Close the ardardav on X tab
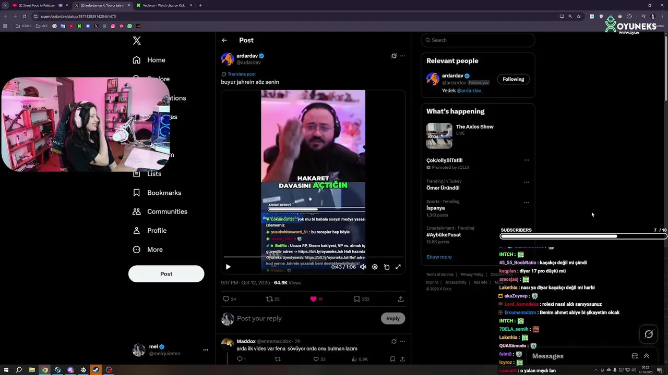The height and width of the screenshot is (375, 668). coord(129,5)
